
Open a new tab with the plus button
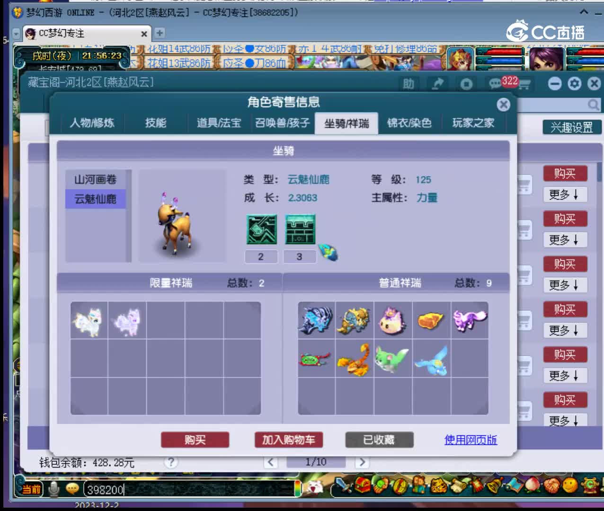pos(160,33)
